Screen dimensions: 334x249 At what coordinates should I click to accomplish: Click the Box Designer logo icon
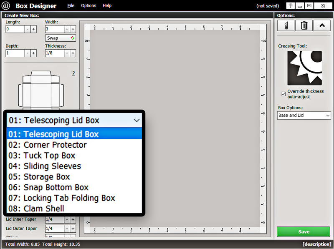(6, 6)
